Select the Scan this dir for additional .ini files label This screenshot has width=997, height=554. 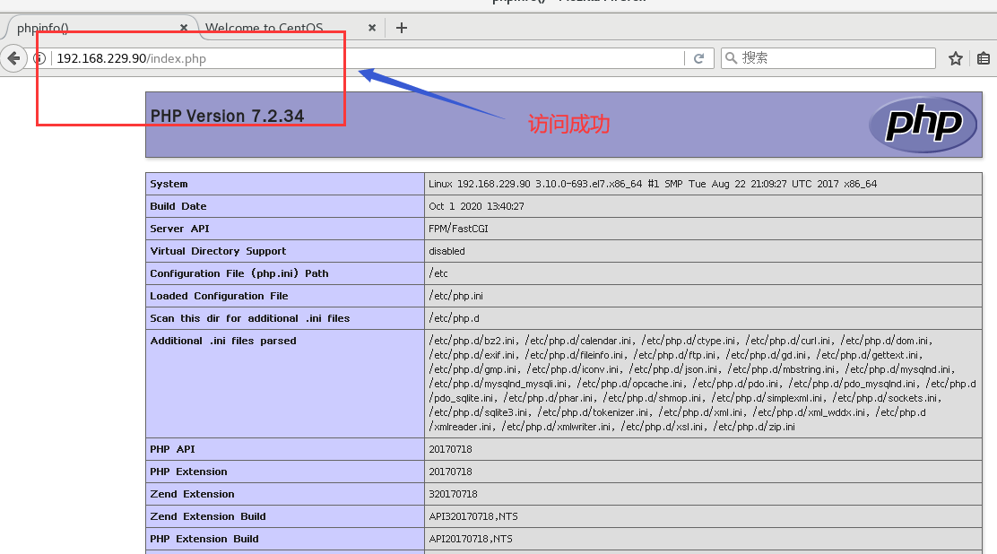point(250,318)
